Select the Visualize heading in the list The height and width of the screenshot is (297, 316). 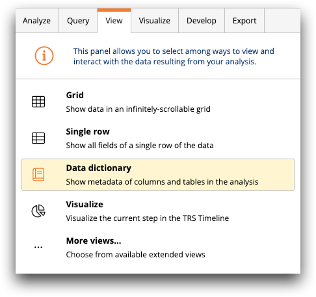pyautogui.click(x=85, y=204)
